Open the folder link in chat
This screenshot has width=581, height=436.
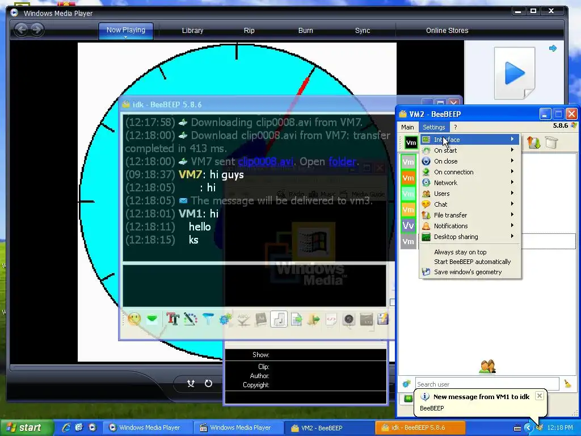342,161
